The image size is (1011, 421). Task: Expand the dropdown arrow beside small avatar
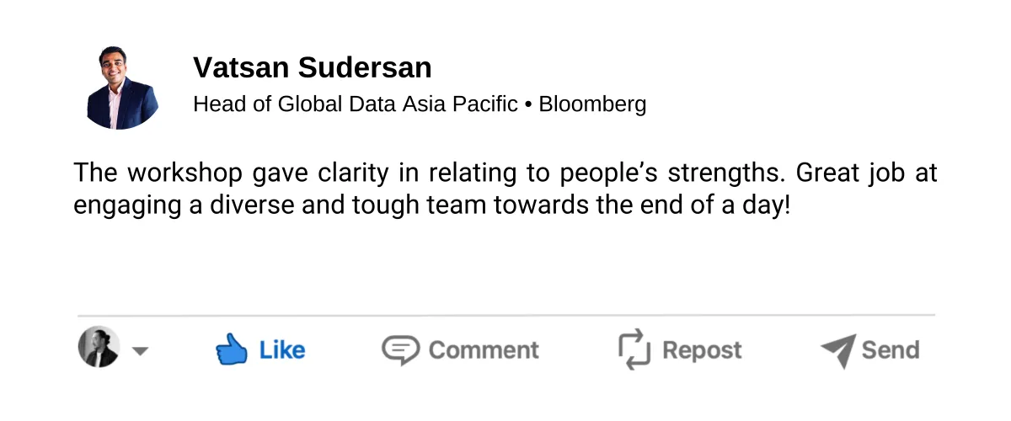(x=140, y=351)
